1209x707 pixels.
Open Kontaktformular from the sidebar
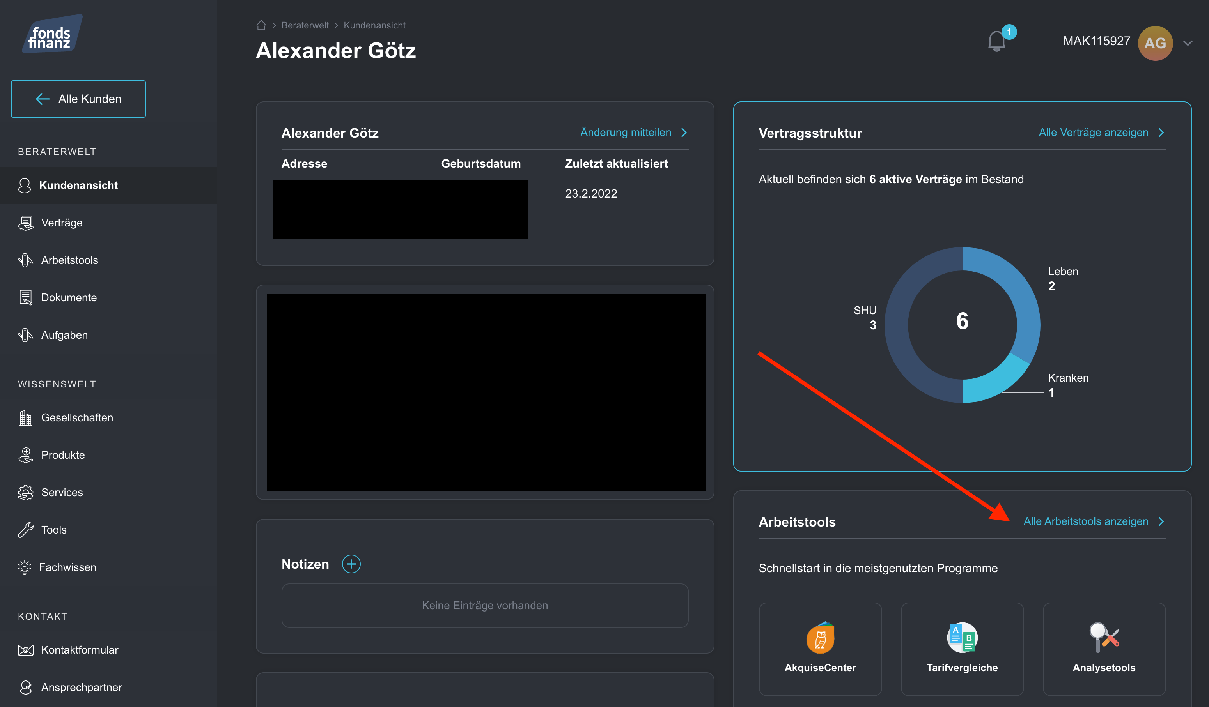[x=79, y=650]
